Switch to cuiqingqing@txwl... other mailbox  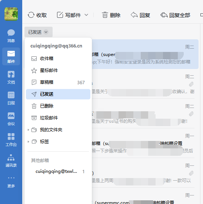(x=58, y=171)
